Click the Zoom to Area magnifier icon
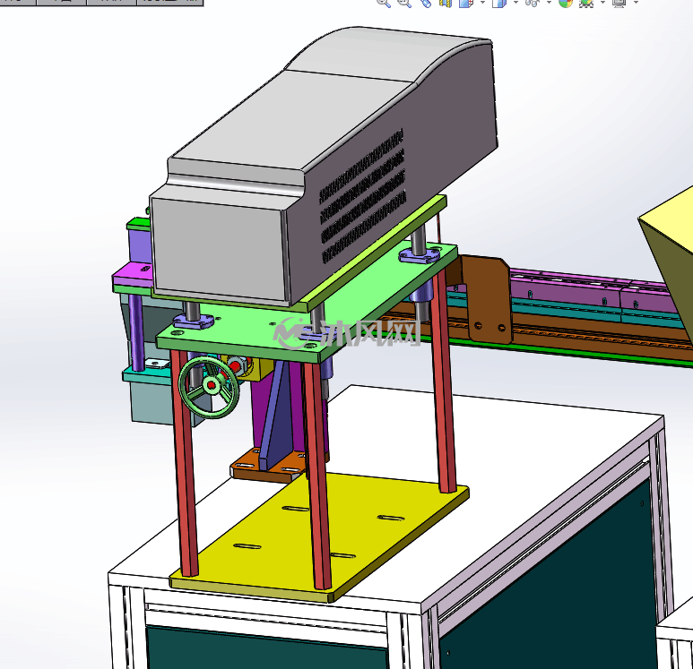 coord(404,3)
